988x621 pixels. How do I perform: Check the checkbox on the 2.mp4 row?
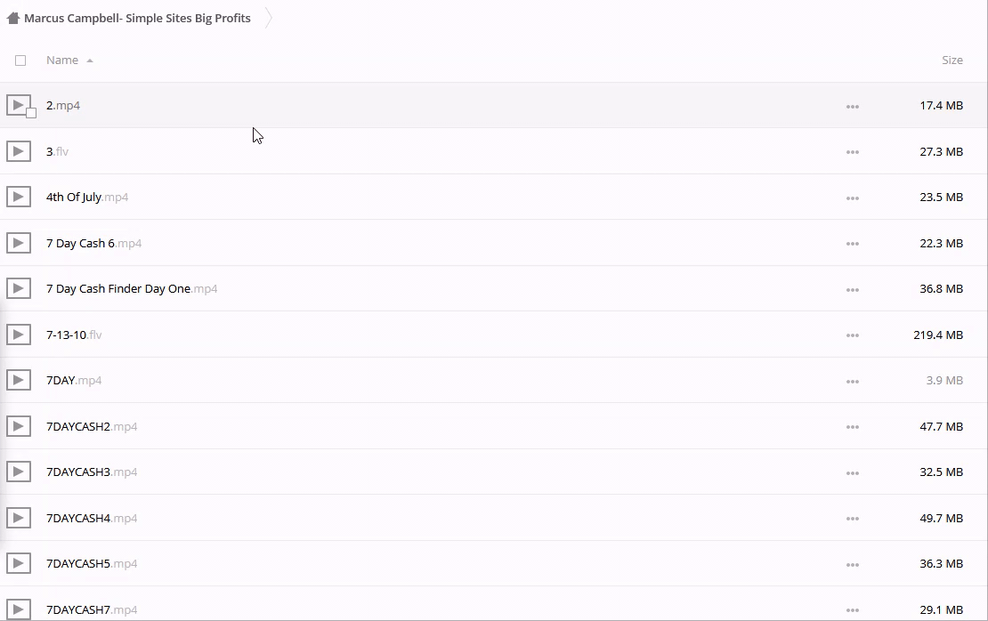[x=31, y=113]
